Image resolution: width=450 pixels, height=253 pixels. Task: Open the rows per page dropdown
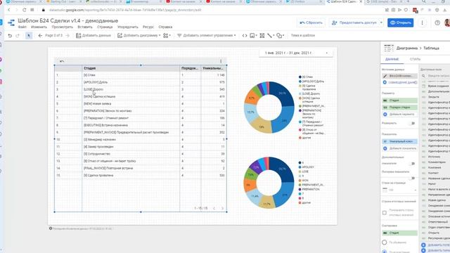coord(399,190)
